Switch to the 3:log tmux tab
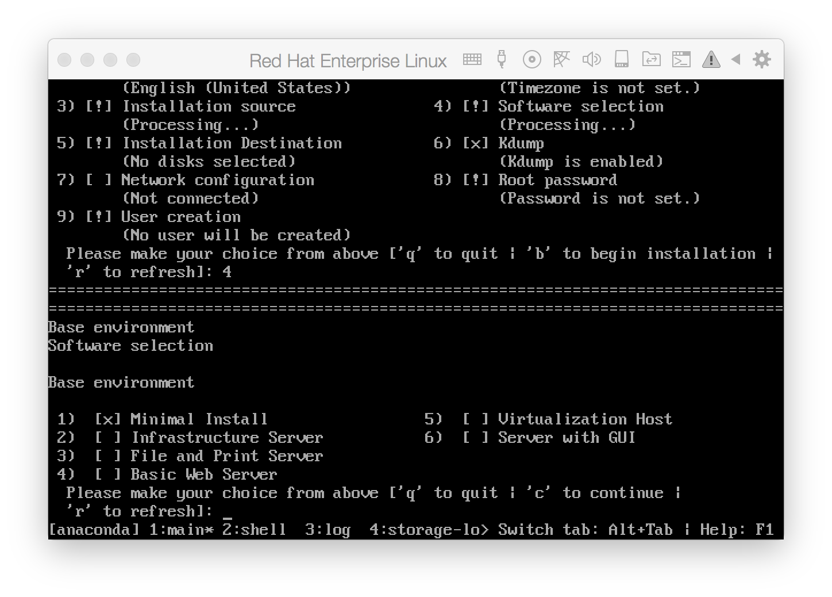This screenshot has height=597, width=832. (x=328, y=530)
